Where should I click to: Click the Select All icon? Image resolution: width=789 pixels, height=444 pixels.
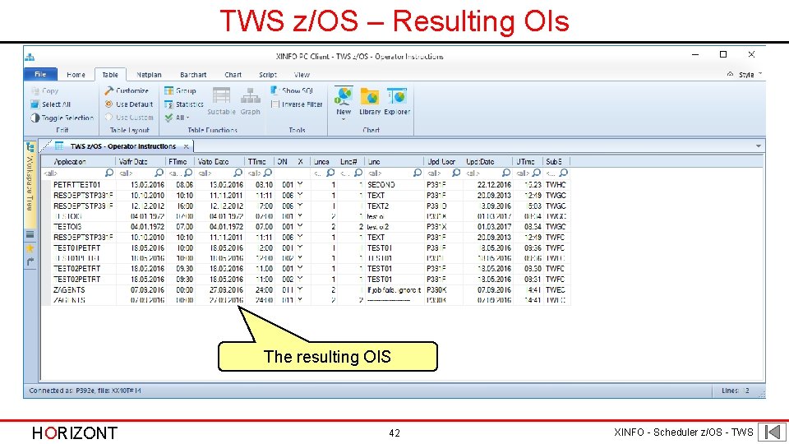[35, 104]
